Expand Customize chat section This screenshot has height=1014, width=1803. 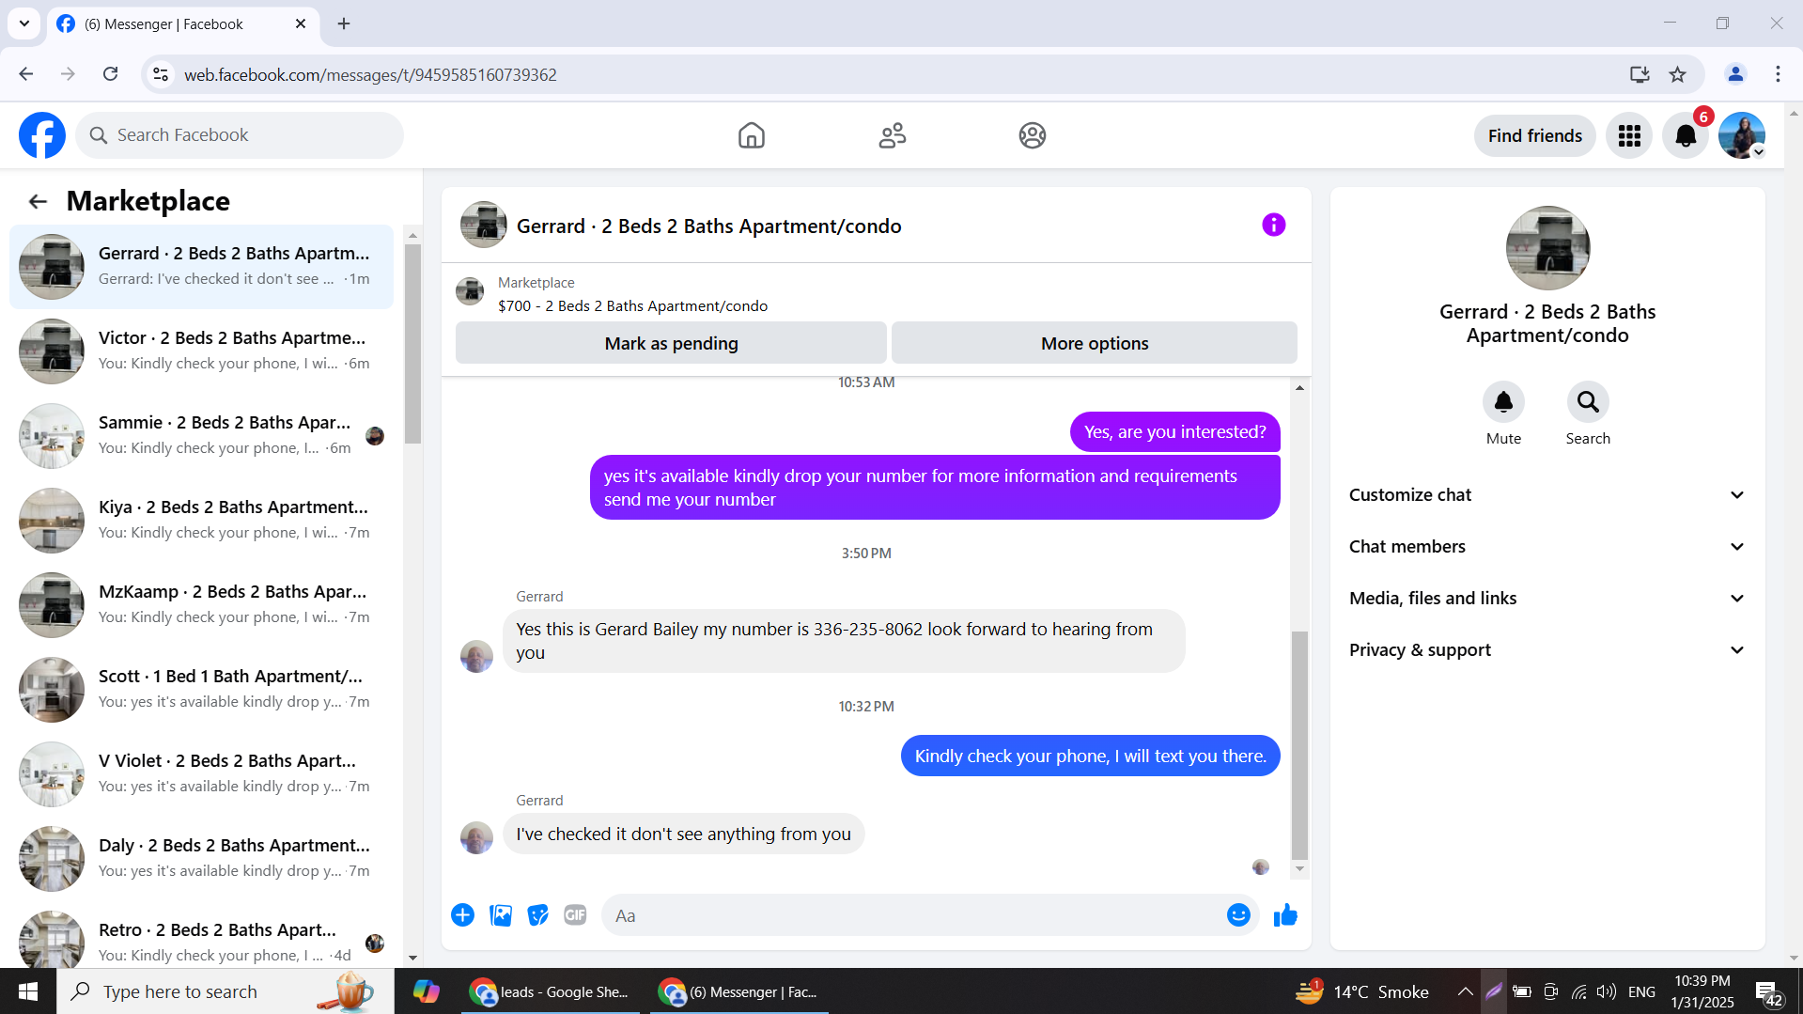pyautogui.click(x=1547, y=495)
